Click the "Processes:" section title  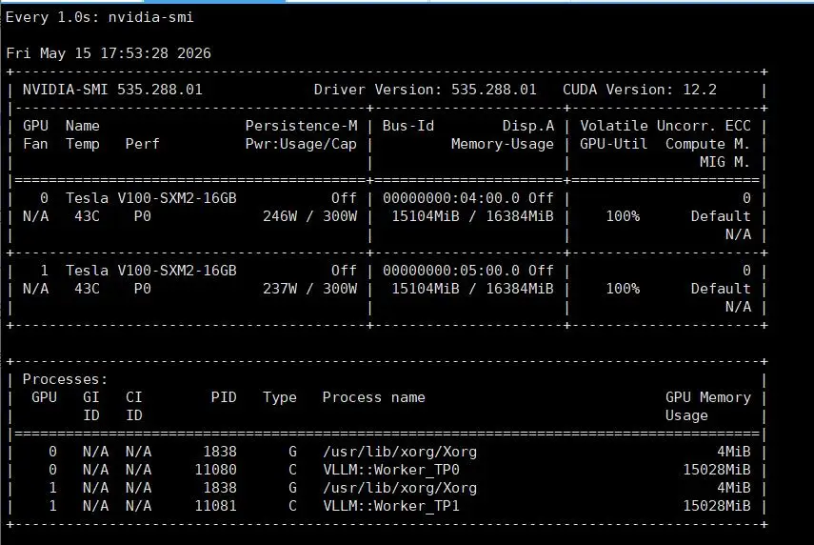point(66,379)
